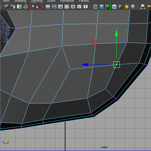
Task: Open the Show panel menu
Action: click(51, 1)
